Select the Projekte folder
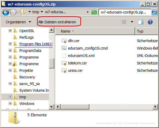The width and height of the screenshot is (159, 128). click(26, 70)
